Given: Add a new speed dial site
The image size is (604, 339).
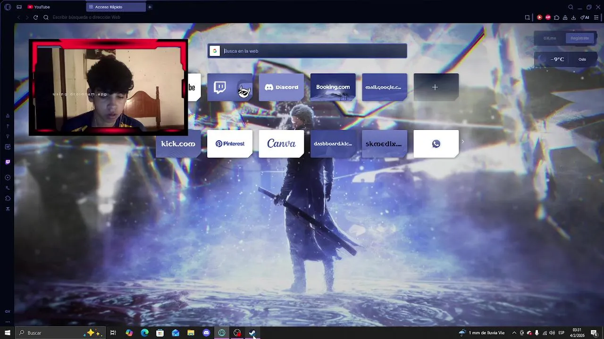Looking at the screenshot, I should [x=436, y=87].
